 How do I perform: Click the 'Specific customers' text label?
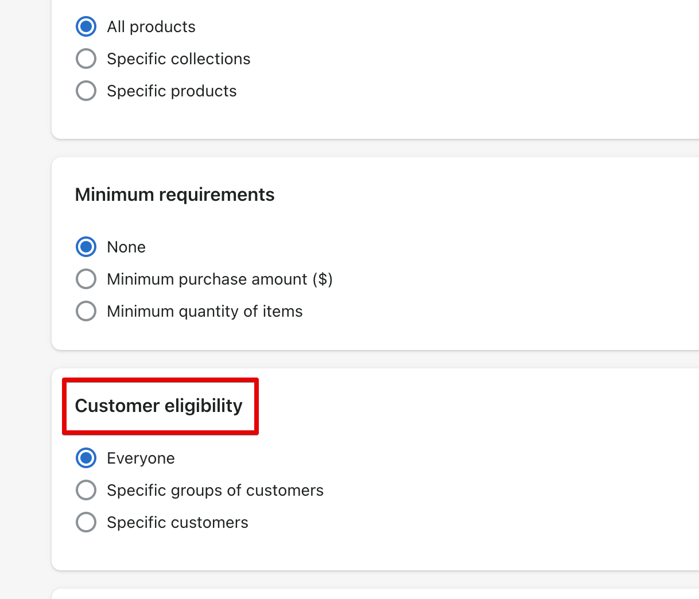point(177,523)
